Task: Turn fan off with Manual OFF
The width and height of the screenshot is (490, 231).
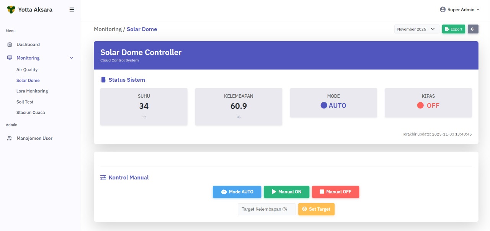Action: (335, 192)
